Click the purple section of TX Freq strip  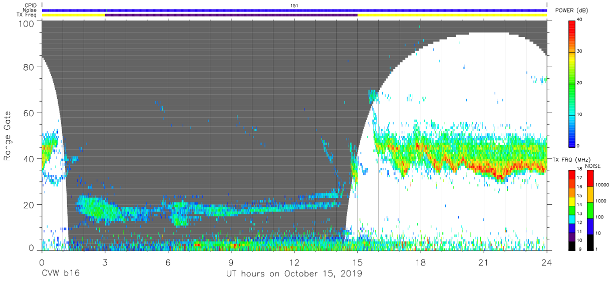click(231, 15)
